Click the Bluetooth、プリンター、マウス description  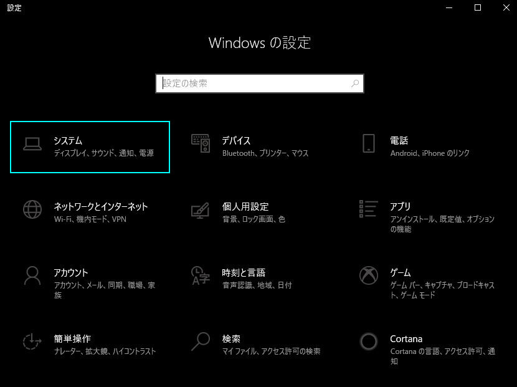coord(265,153)
